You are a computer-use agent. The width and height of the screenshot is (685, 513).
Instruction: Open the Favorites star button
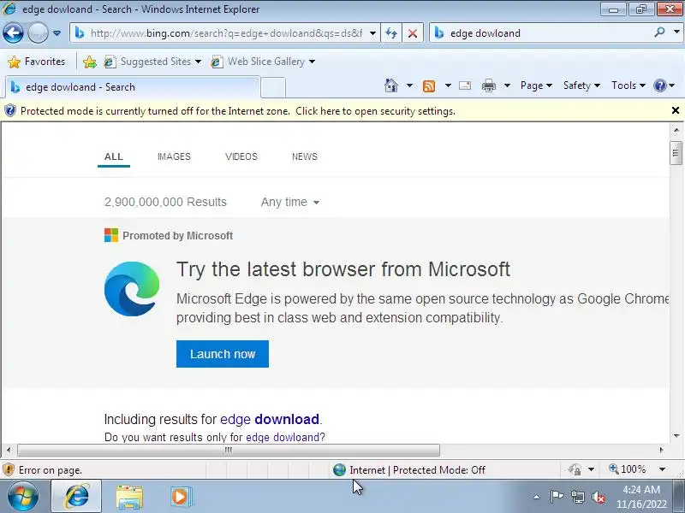click(37, 62)
